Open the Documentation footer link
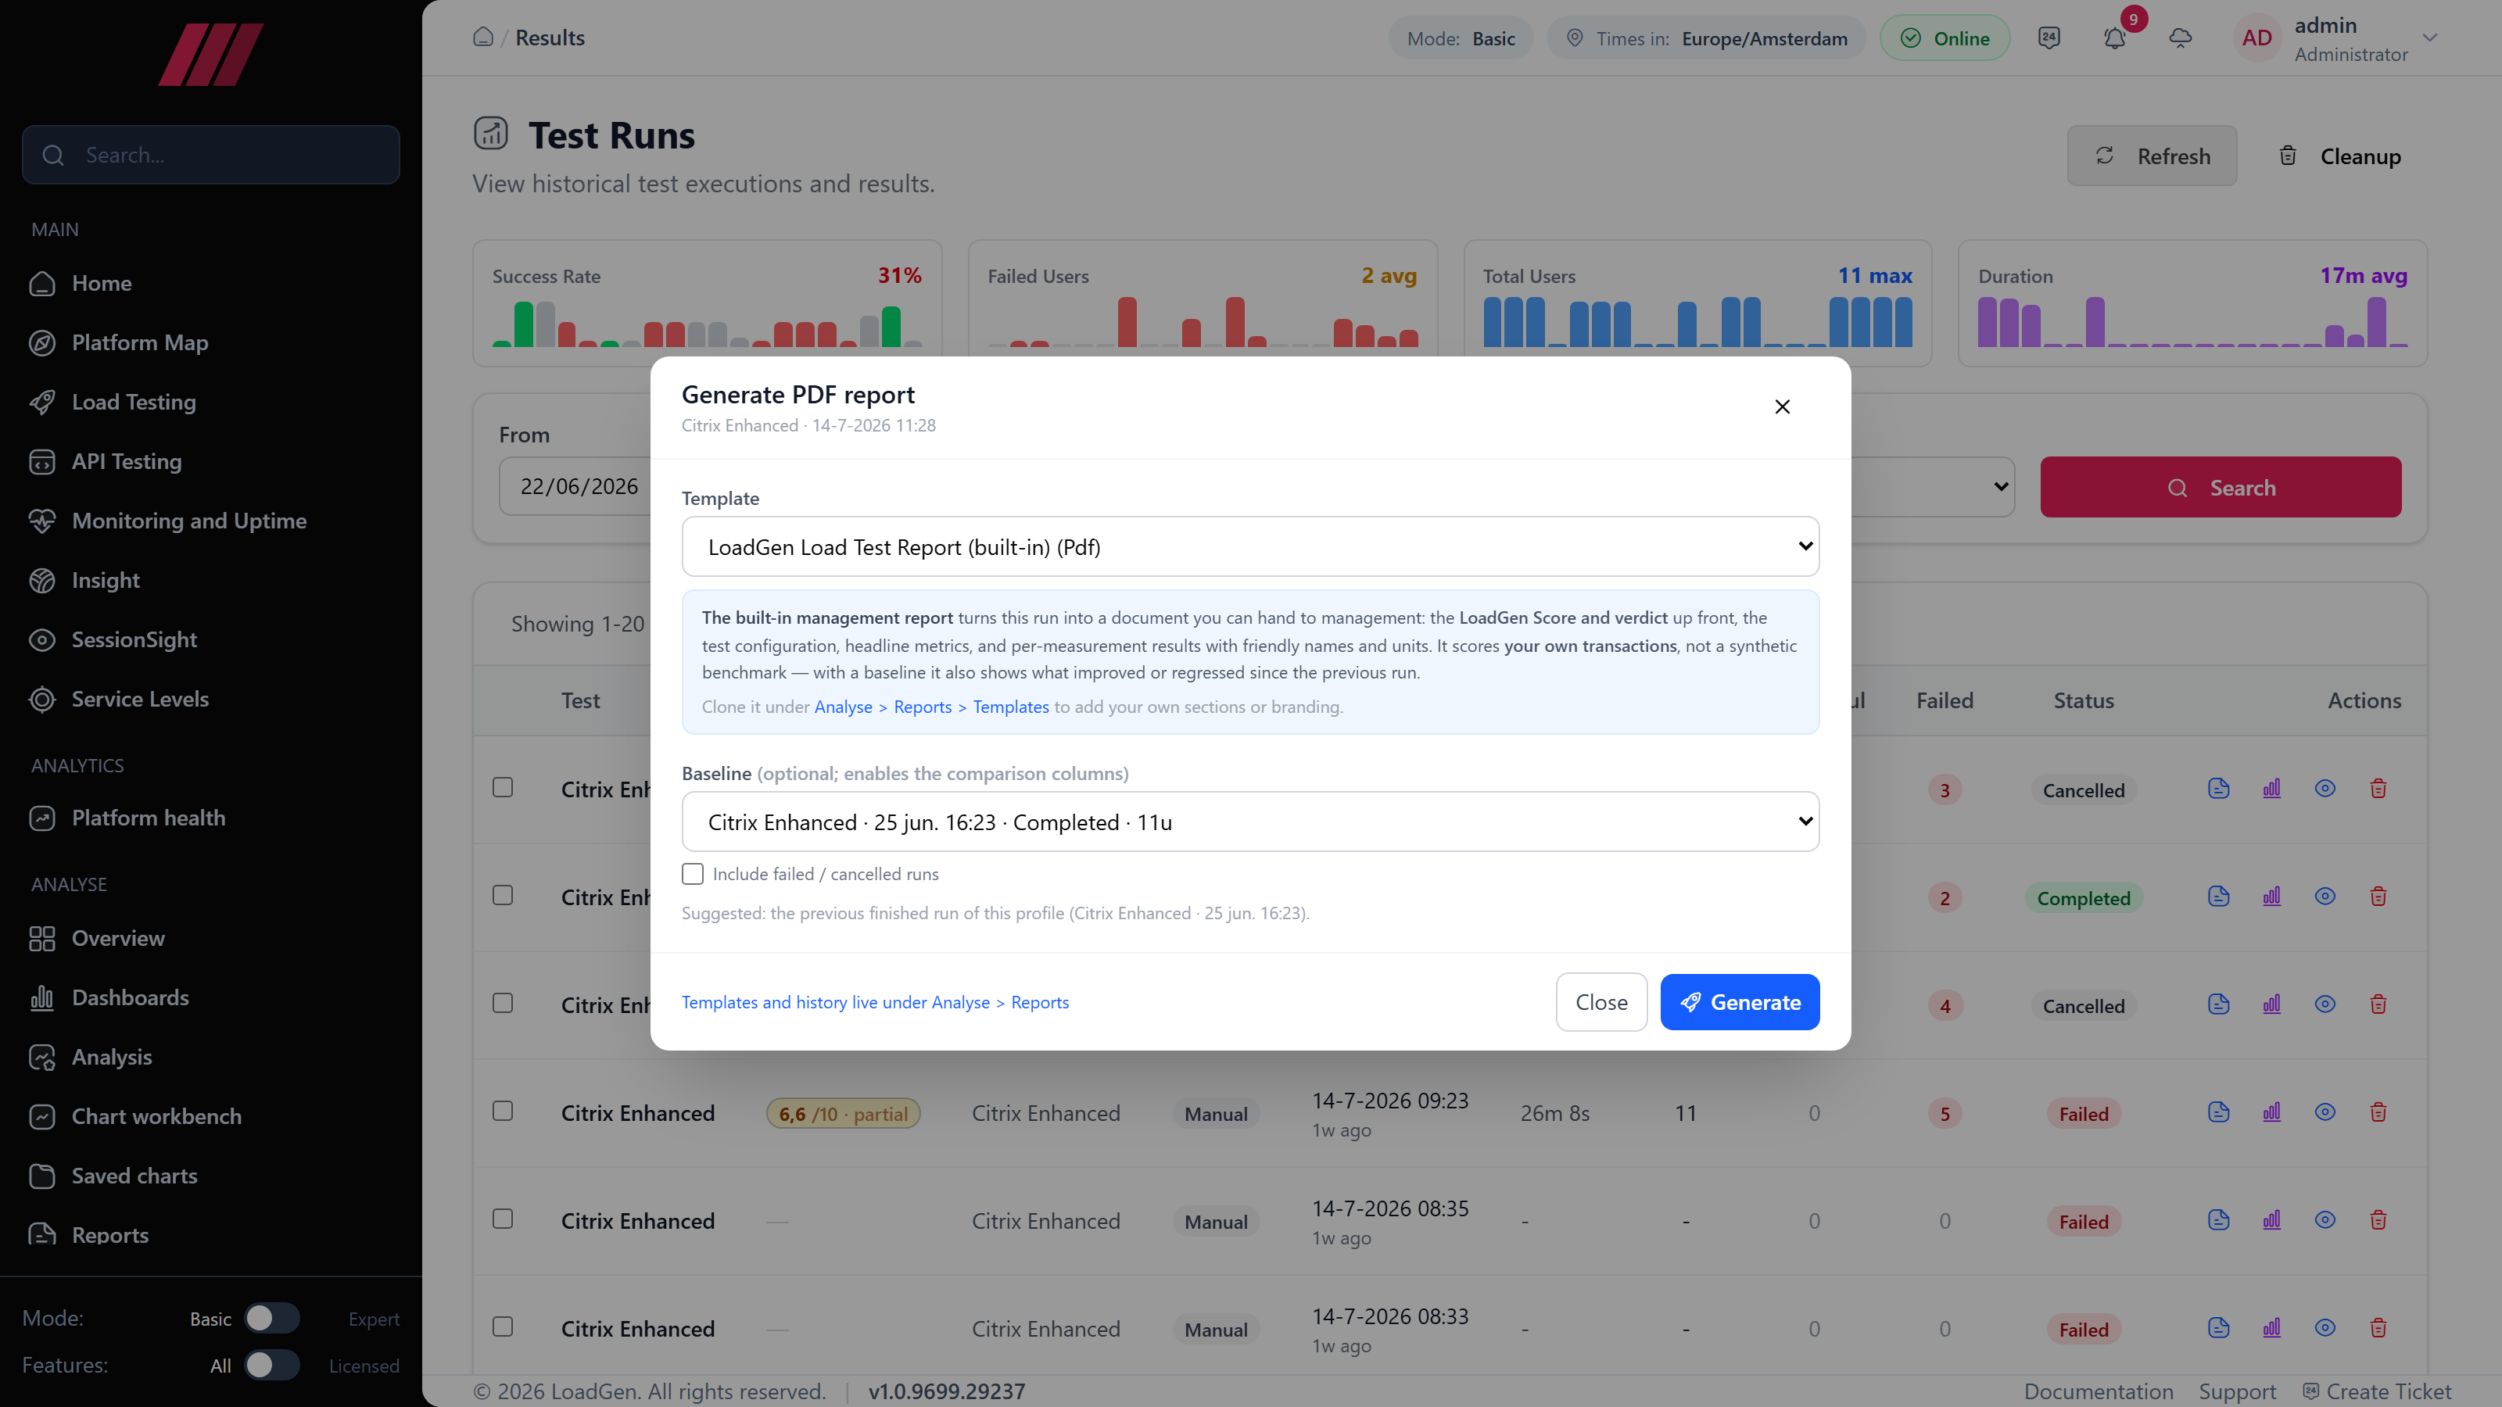This screenshot has width=2502, height=1407. coord(2098,1391)
